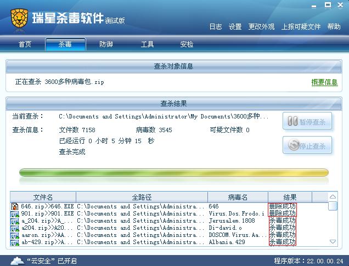Viewport: 349px width, 266px height.
Task: Click the 程序版本 22.00.00.24 version text
Action: [x=308, y=261]
